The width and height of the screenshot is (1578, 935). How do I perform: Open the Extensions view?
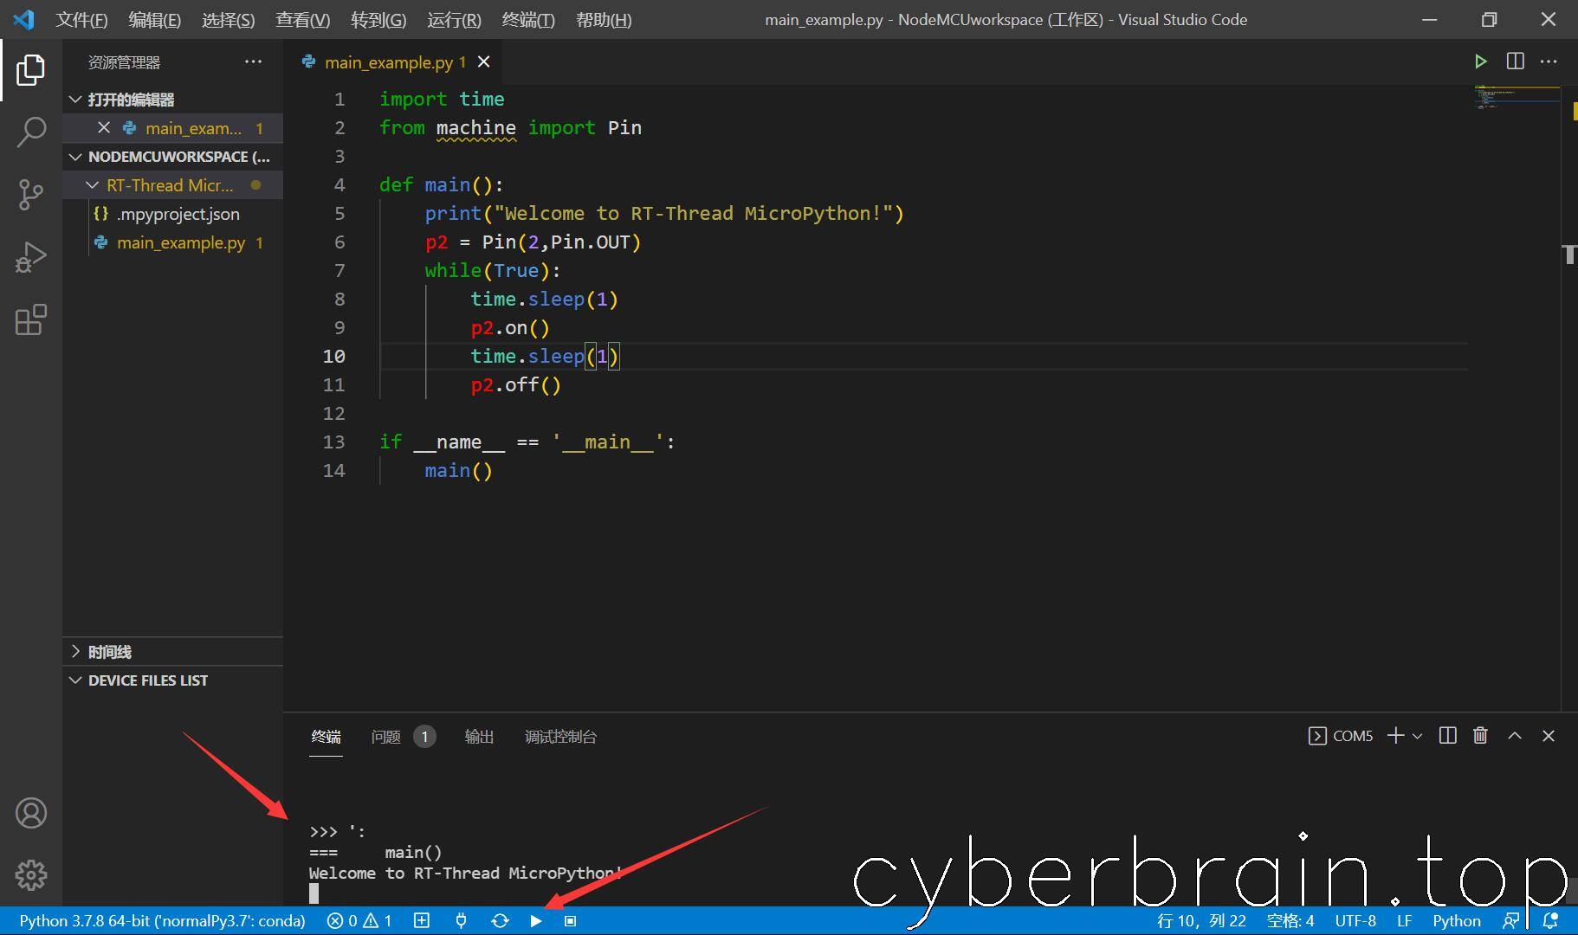tap(31, 319)
